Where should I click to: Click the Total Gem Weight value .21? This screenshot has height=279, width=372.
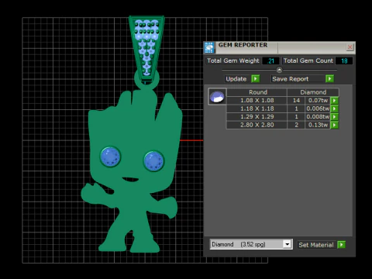point(270,61)
